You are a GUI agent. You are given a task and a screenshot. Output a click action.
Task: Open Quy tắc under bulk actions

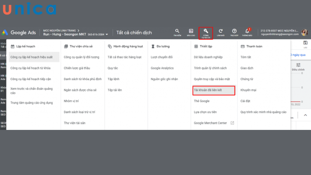[113, 68]
